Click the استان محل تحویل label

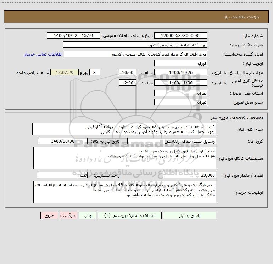point(246,93)
